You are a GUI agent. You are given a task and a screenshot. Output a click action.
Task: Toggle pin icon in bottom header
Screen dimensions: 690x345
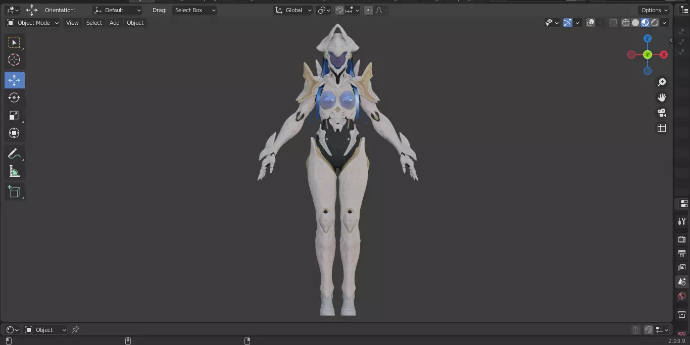coord(75,330)
